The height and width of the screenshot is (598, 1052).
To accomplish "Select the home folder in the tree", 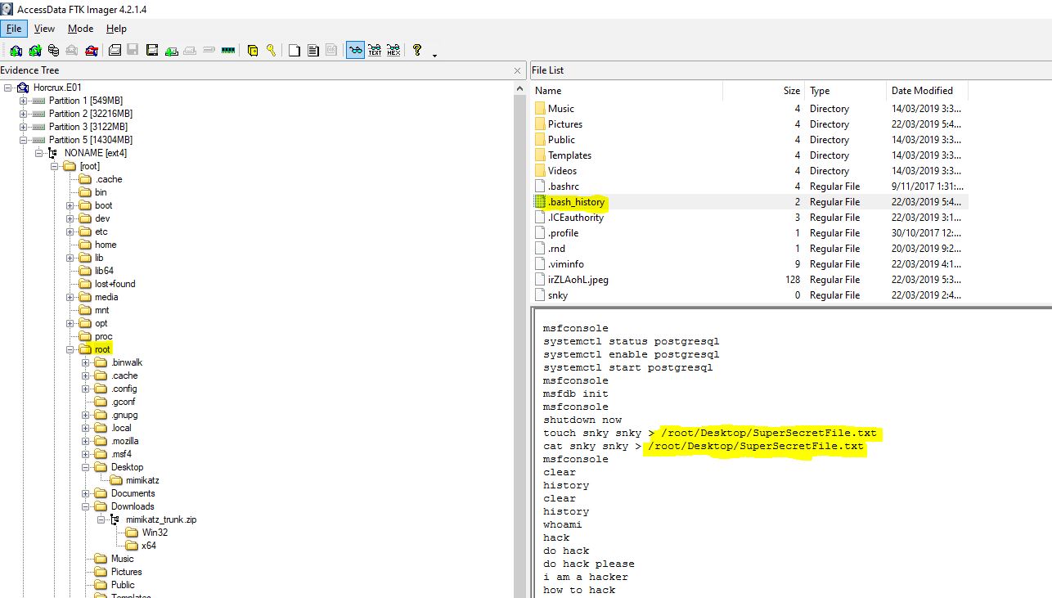I will 106,245.
